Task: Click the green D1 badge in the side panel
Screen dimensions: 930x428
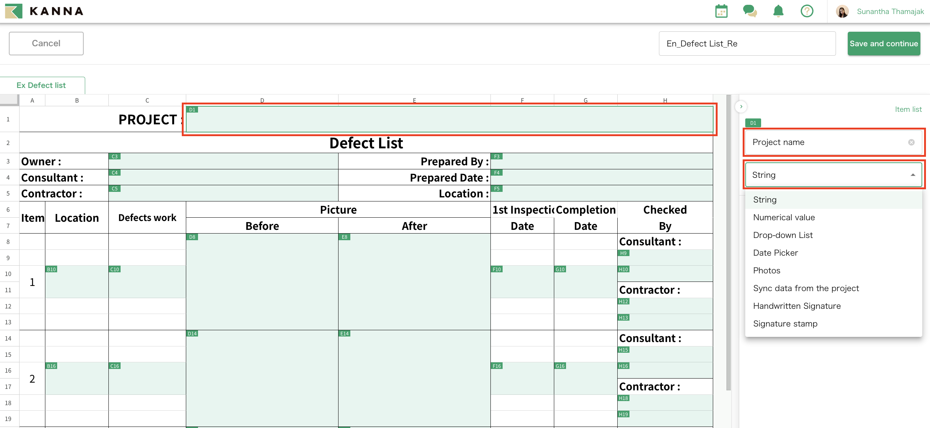Action: (752, 123)
